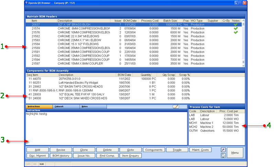Image resolution: width=274 pixels, height=167 pixels.
Task: Click the Openda QX Browser title bar icon
Action: [x=26, y=3]
